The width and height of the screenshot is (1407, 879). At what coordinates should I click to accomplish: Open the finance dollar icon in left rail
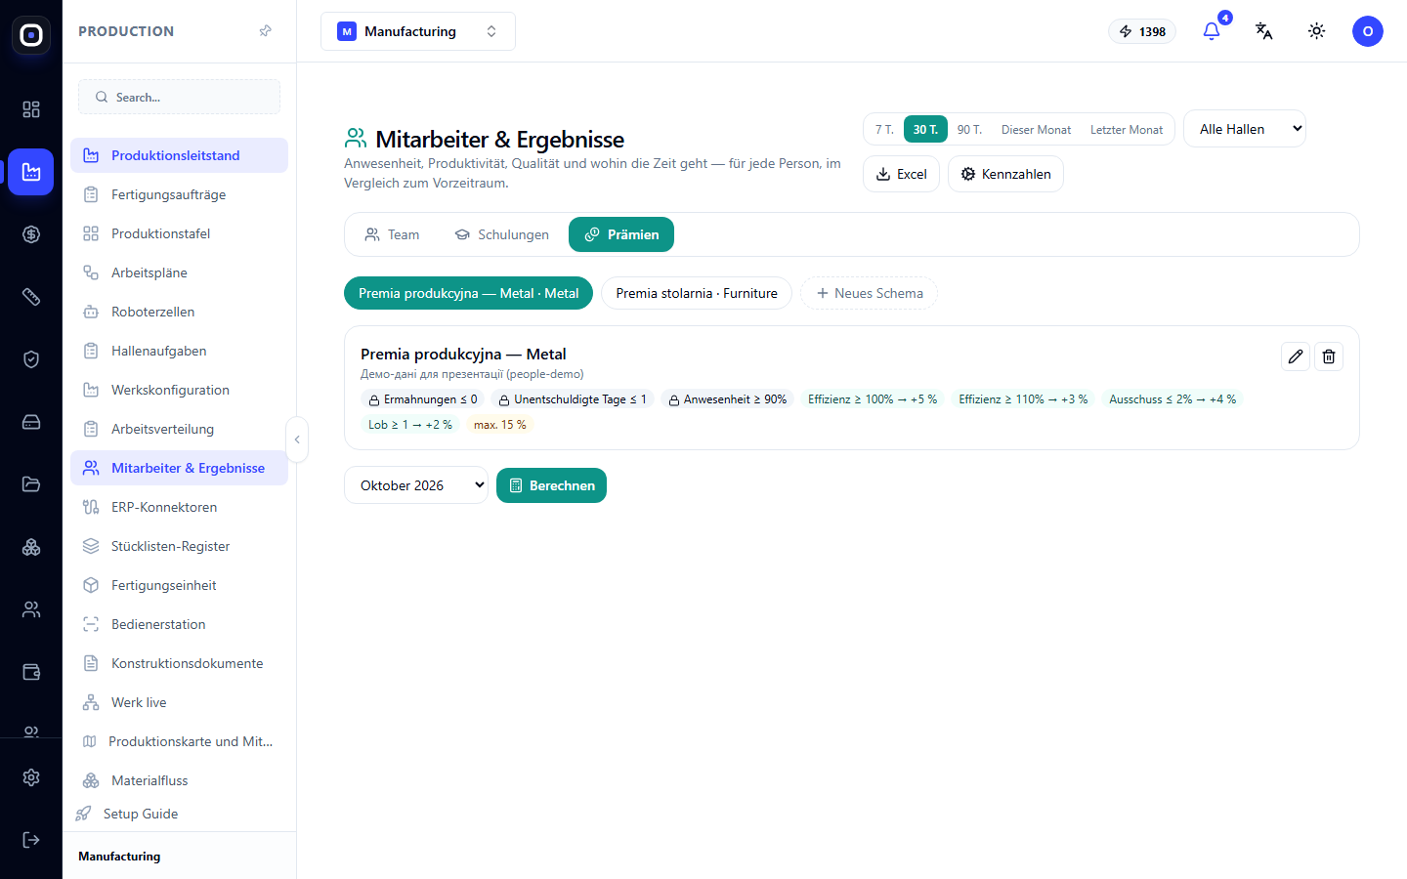coord(31,234)
